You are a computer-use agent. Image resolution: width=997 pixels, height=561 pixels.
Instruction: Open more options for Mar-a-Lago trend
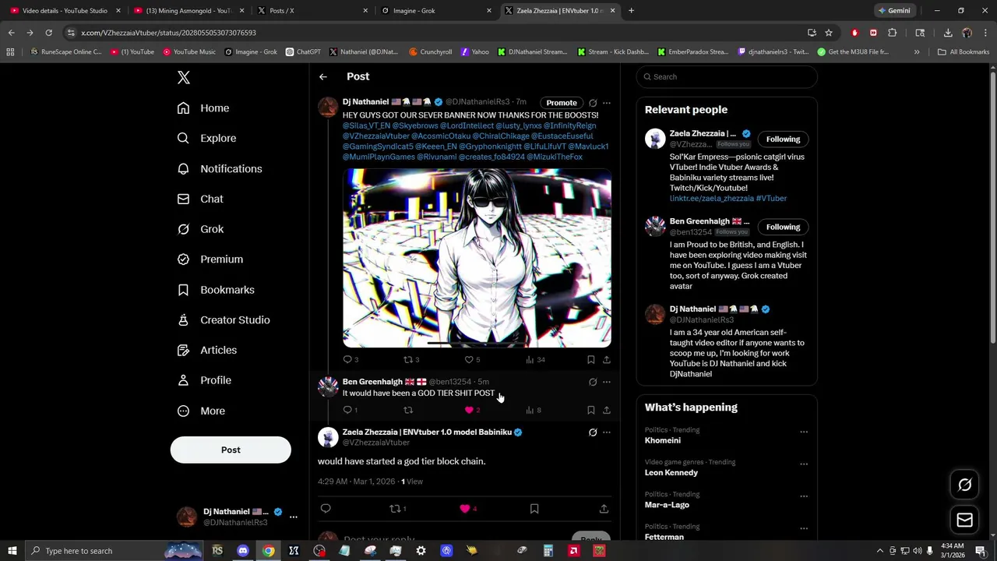coord(804,496)
